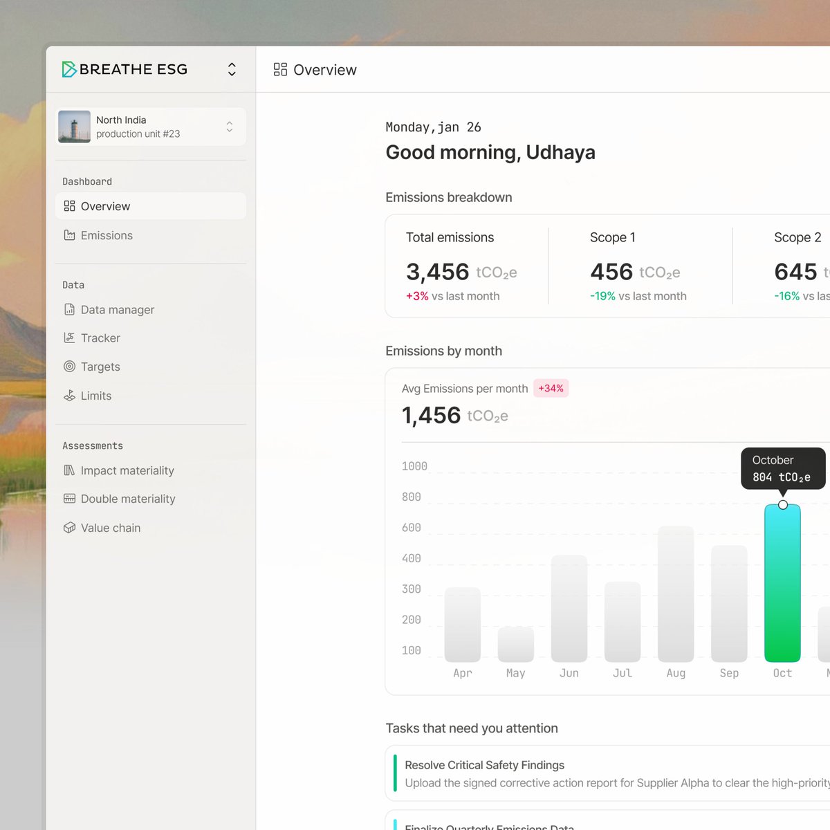Click the North India lighthouse thumbnail
This screenshot has height=830, width=830.
[x=74, y=127]
